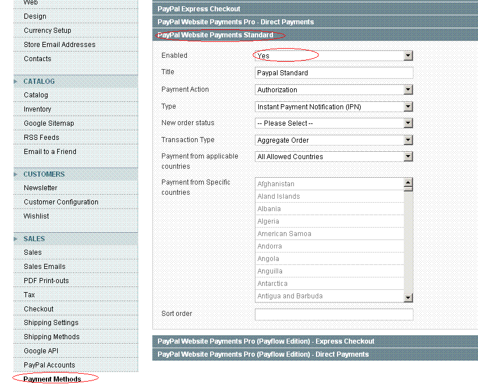
Task: Open the New order status dropdown
Action: click(334, 123)
